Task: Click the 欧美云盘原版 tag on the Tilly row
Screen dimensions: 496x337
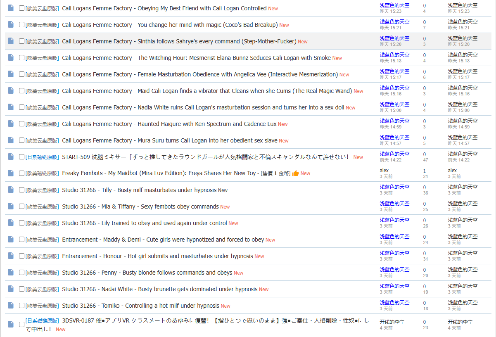Action: tap(43, 190)
